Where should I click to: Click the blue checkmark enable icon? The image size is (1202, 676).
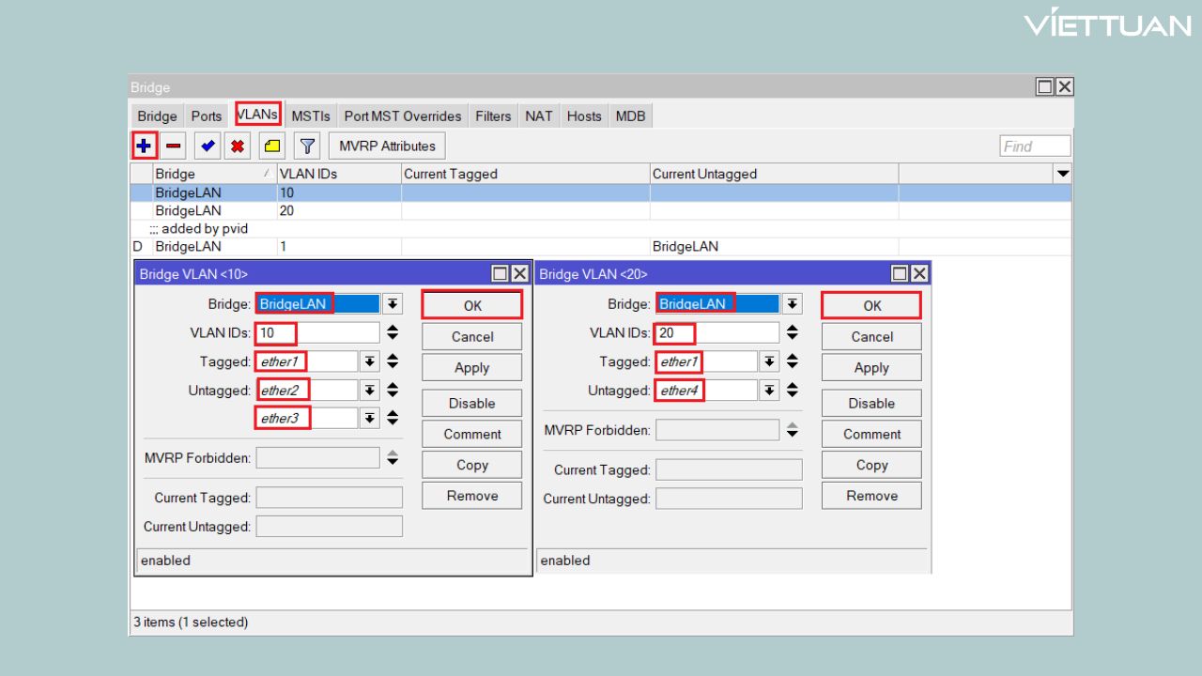(208, 146)
